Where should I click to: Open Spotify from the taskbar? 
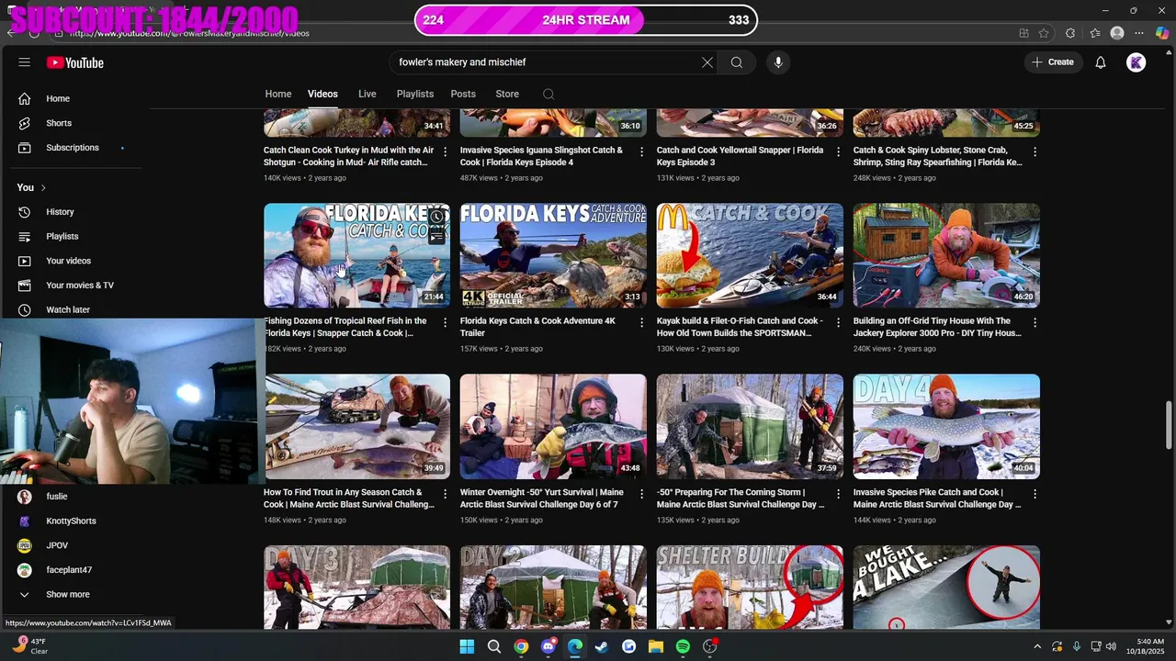pos(683,646)
